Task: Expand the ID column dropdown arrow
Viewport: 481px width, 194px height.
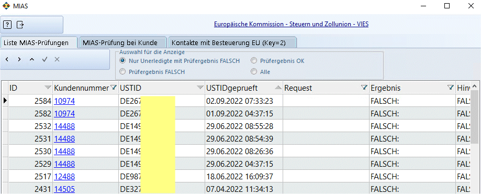Action: tap(47, 88)
